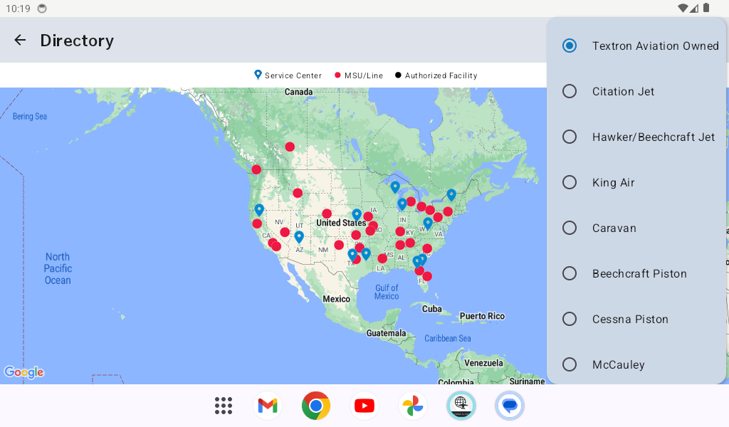
Task: Click the Cuba label on the map
Action: 432,309
